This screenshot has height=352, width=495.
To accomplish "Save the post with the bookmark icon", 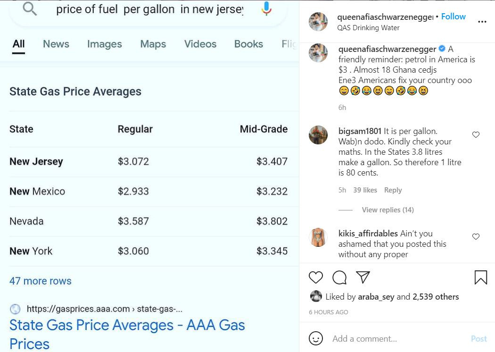I will click(480, 278).
